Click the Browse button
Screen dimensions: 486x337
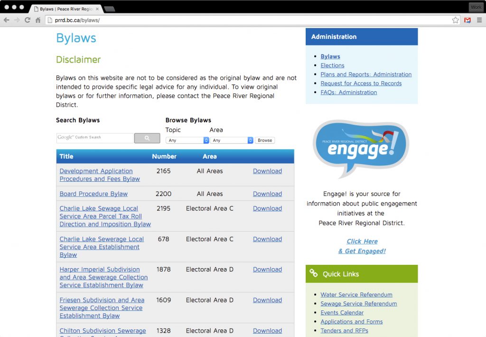(x=265, y=140)
